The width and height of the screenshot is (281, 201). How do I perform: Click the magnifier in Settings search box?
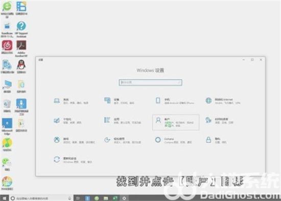click(x=179, y=82)
